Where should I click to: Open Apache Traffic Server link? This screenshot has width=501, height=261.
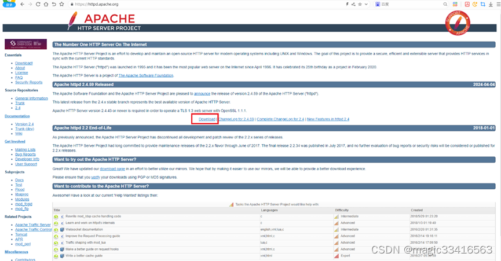click(33, 225)
